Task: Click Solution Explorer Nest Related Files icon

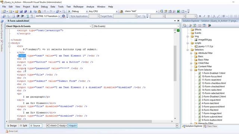Action: click(200, 25)
